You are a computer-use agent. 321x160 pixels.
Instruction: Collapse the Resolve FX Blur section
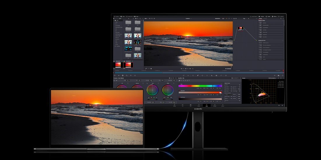click(x=283, y=21)
